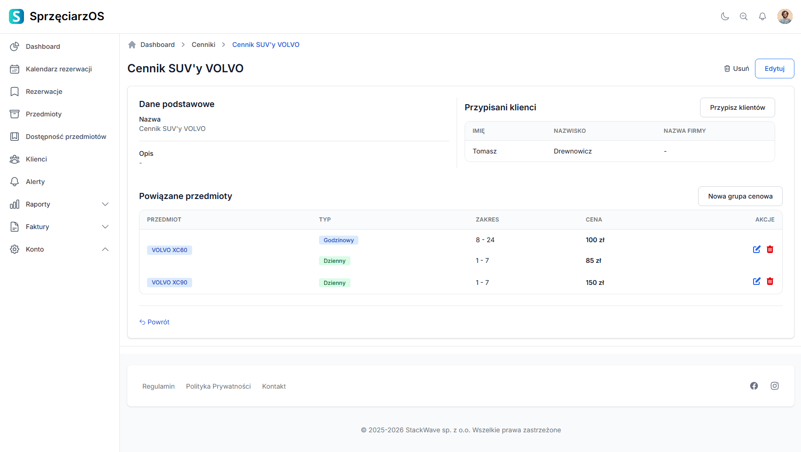Screen dimensions: 801x452
Task: Open the notifications bell in the header
Action: tap(762, 16)
